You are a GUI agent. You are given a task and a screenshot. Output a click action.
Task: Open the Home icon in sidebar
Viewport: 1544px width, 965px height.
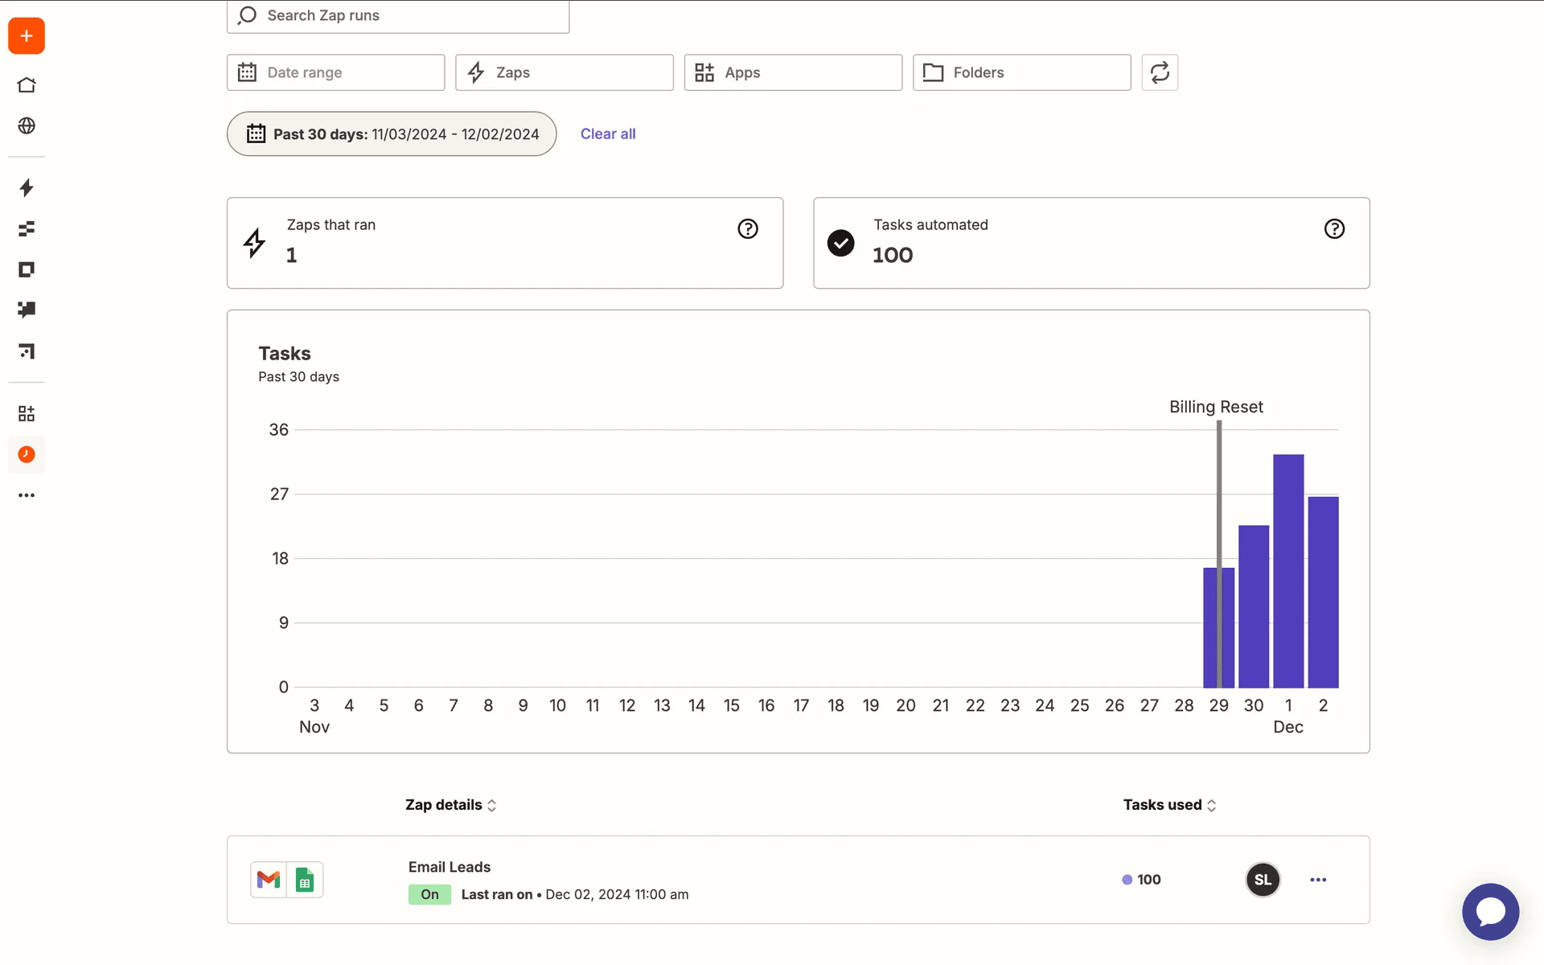tap(27, 85)
